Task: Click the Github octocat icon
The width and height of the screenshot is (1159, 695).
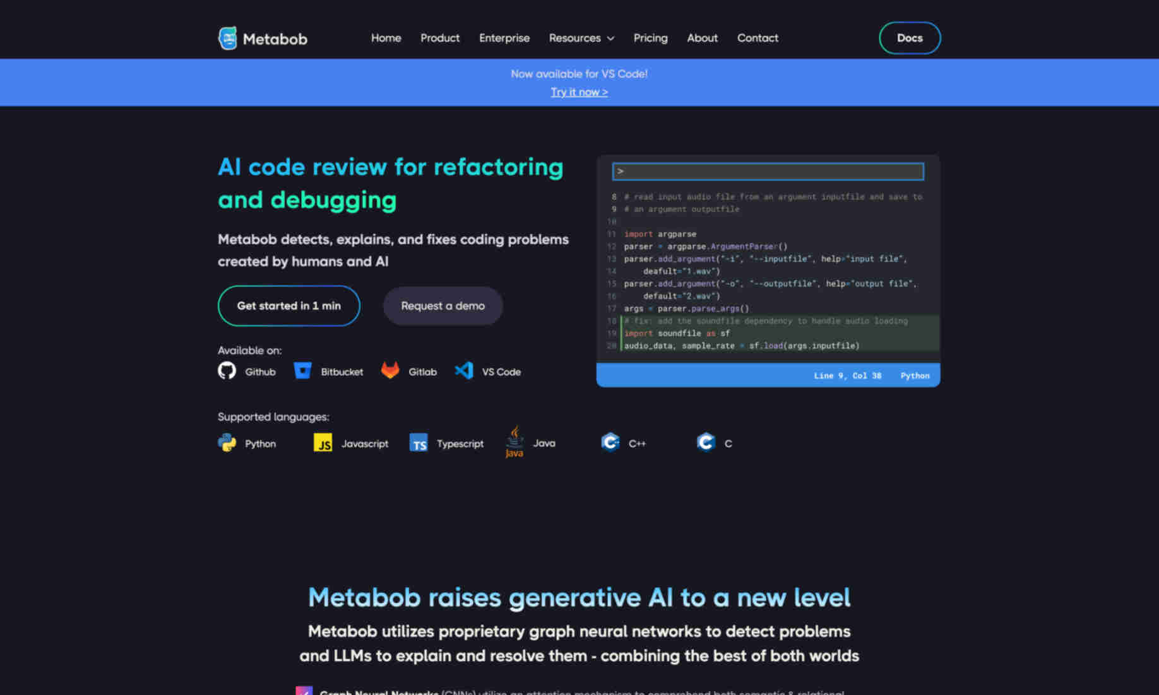Action: [x=227, y=371]
